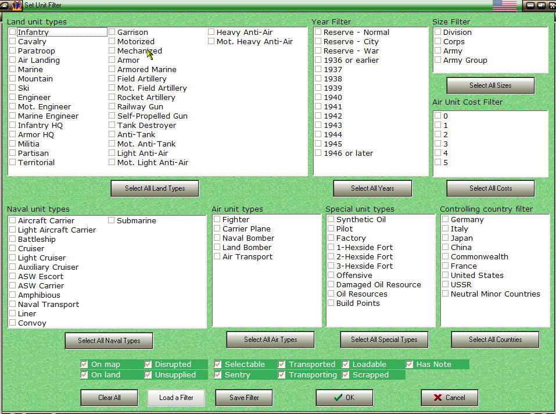Click the app icon in the title bar
This screenshot has width=556, height=414.
click(x=17, y=5)
